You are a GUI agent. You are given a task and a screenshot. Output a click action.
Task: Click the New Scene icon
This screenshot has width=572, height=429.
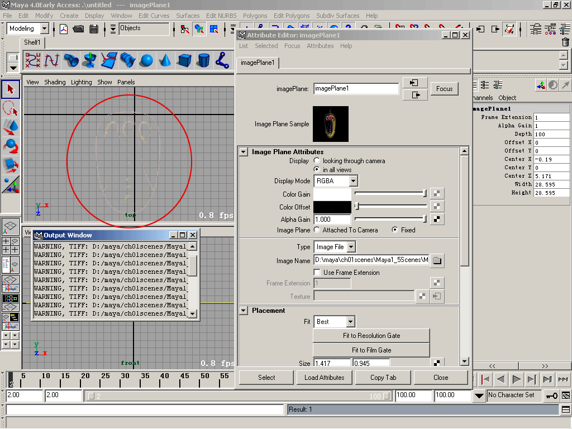coord(64,29)
